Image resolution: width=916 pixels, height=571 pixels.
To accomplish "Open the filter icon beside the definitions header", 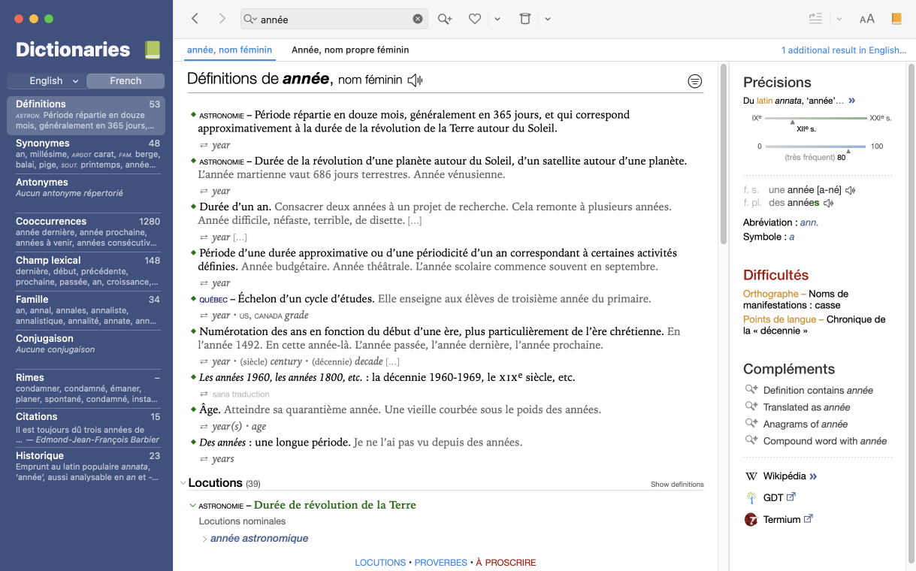I will (x=695, y=81).
